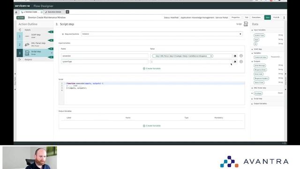Select the Response Headers data pill
This screenshot has width=300, height=169.
262,78
